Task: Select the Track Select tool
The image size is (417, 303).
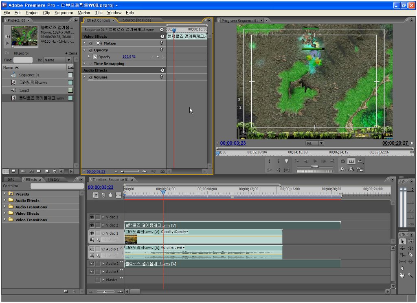Action: 410,241
